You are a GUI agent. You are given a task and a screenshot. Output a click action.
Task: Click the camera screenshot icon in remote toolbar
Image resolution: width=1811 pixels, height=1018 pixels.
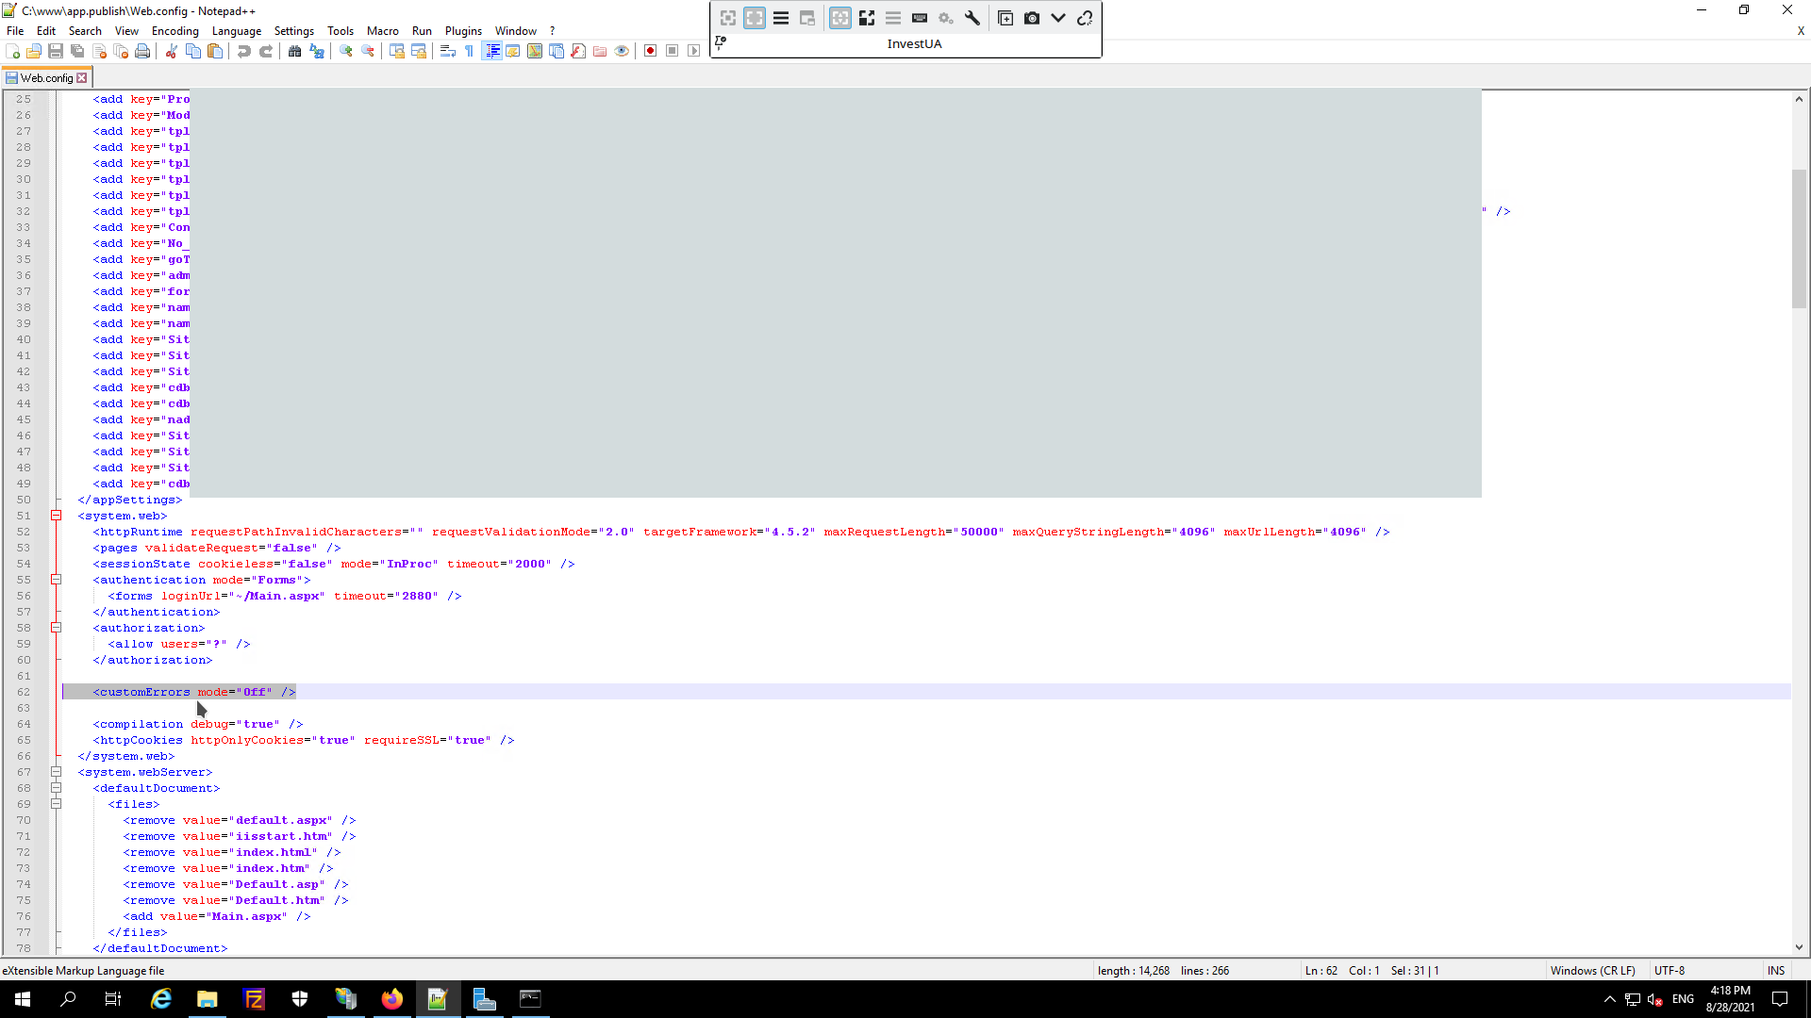click(x=1032, y=18)
